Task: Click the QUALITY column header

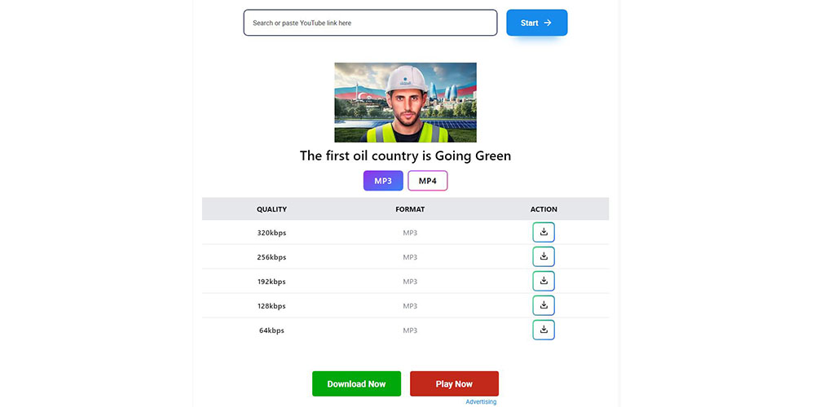Action: click(x=272, y=209)
